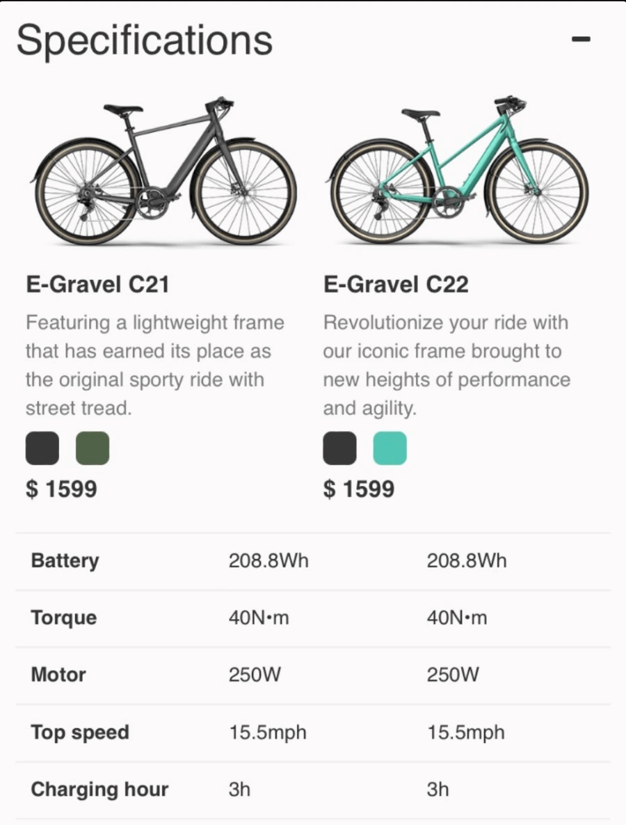The height and width of the screenshot is (825, 626).
Task: Click the C22 price $ 1599
Action: point(358,489)
